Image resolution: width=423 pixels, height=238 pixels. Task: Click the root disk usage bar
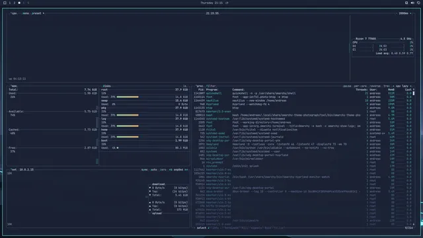click(128, 97)
